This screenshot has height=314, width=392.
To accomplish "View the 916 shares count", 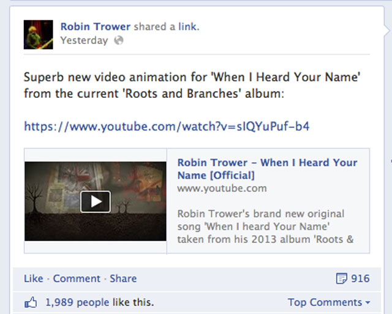I will point(360,278).
